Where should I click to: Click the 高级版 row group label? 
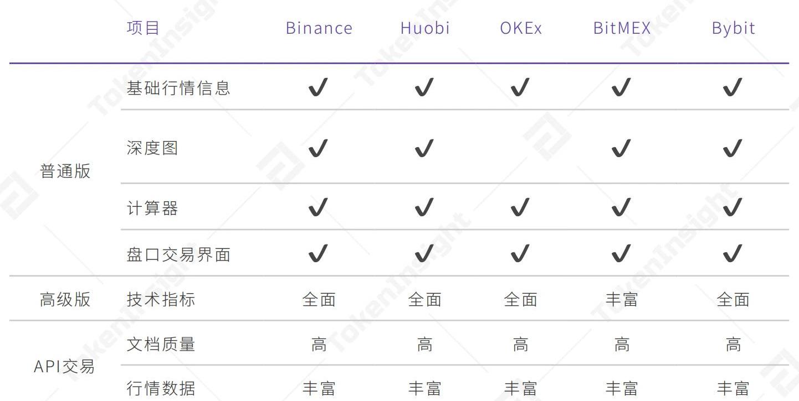point(65,299)
